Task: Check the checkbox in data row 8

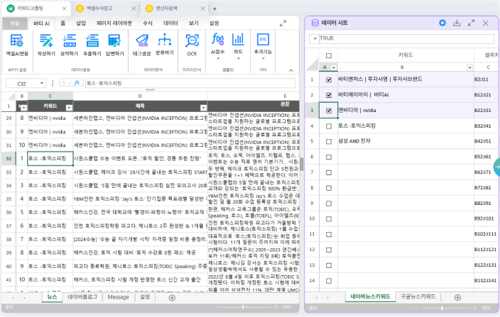Action: [x=329, y=188]
